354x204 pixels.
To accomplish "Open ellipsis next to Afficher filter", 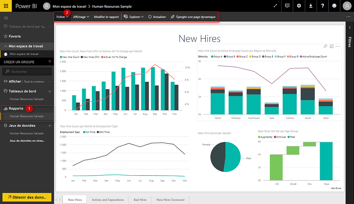I will click(50, 82).
